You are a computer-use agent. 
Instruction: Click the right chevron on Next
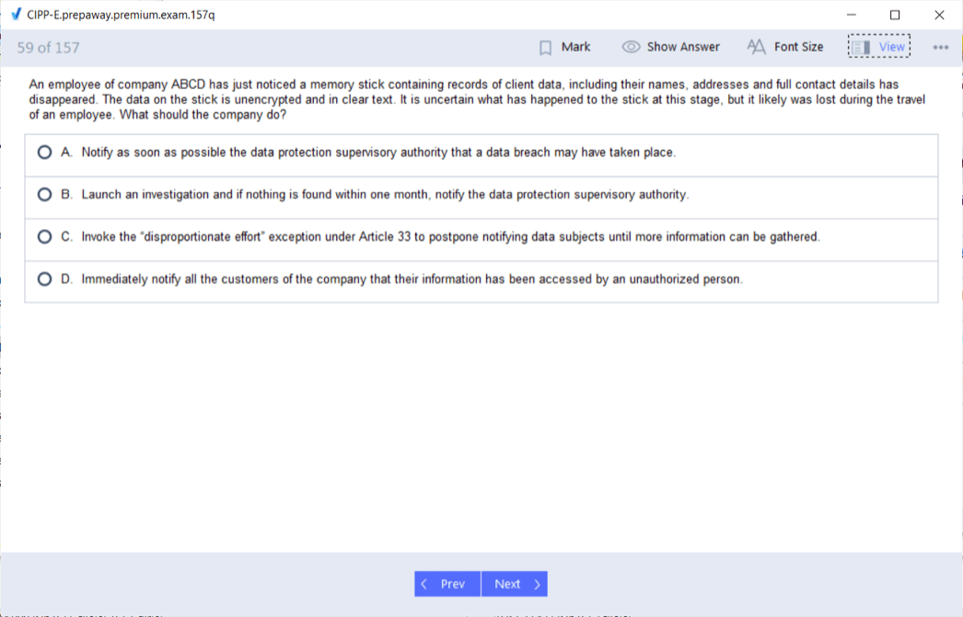pyautogui.click(x=538, y=584)
